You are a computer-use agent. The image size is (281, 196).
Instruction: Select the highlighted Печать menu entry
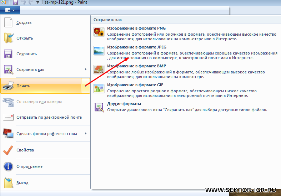click(41, 86)
